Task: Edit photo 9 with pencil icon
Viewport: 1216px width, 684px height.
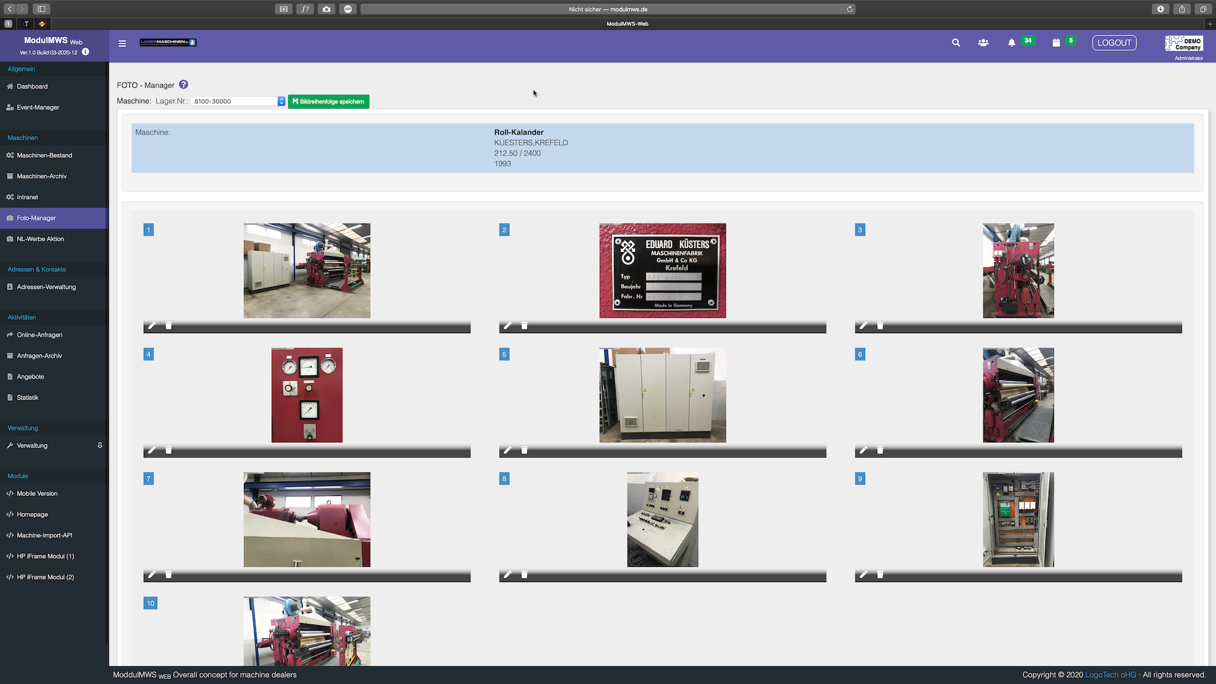Action: [863, 575]
